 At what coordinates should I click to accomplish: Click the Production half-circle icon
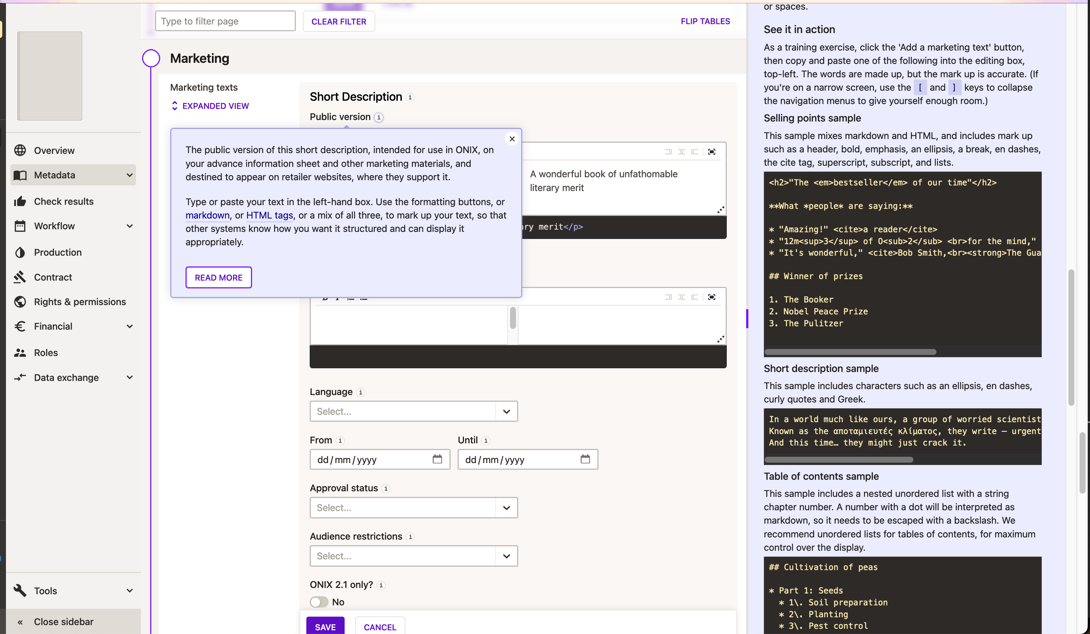(x=20, y=252)
